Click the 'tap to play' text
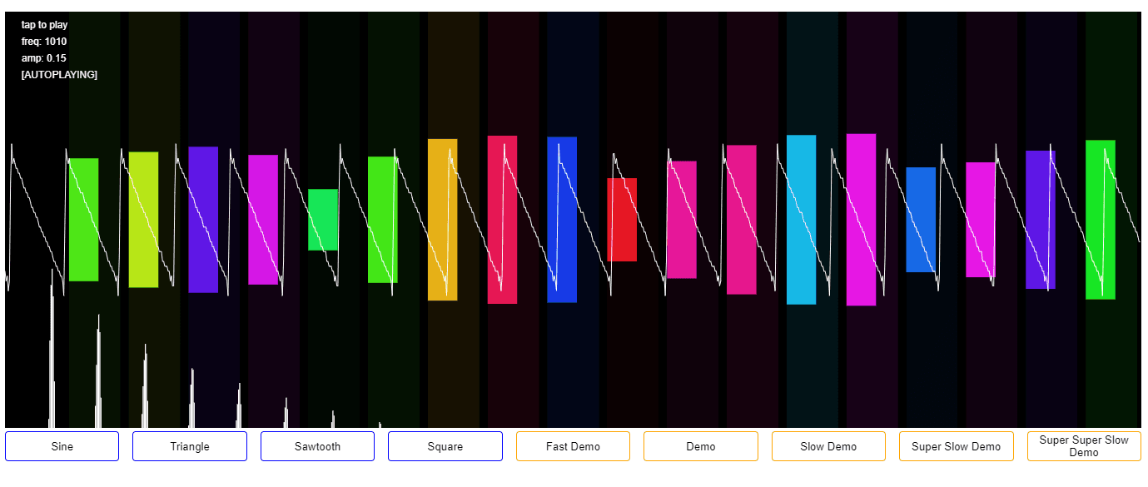 click(x=45, y=25)
